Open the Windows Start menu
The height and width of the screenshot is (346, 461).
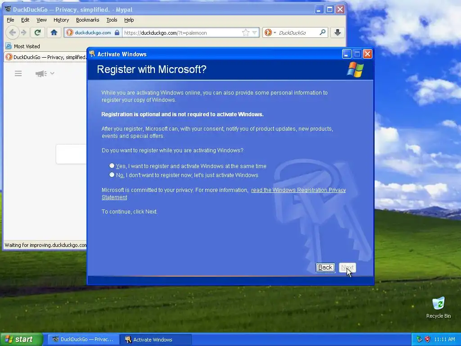pos(21,339)
